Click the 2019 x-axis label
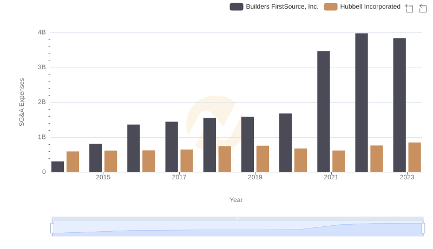Screen dimensions: 433x249 coord(255,177)
